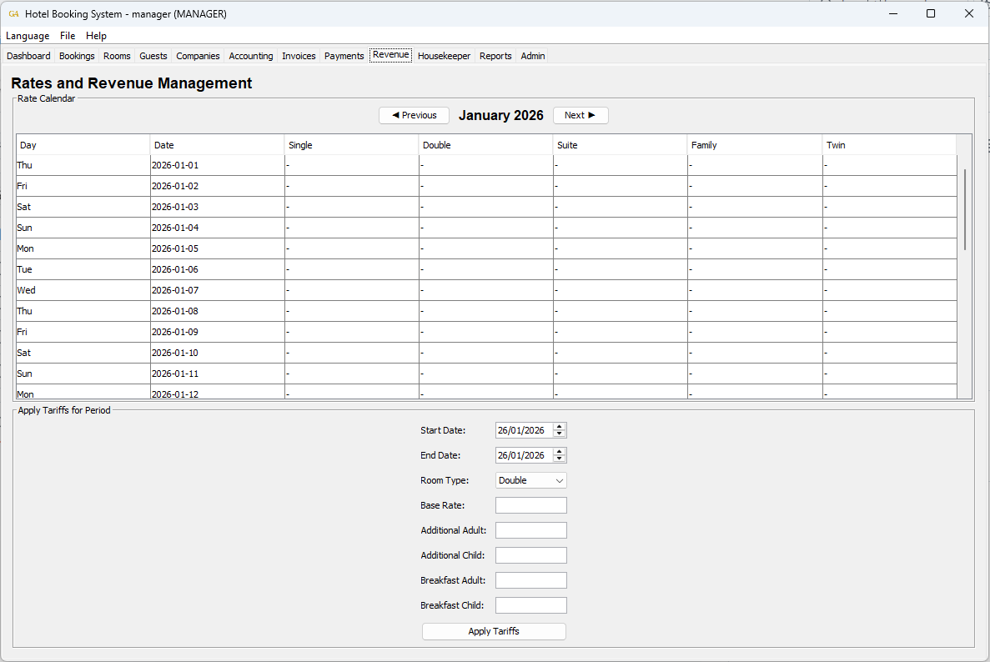Click inside the Base Rate field
The height and width of the screenshot is (662, 990).
[530, 505]
